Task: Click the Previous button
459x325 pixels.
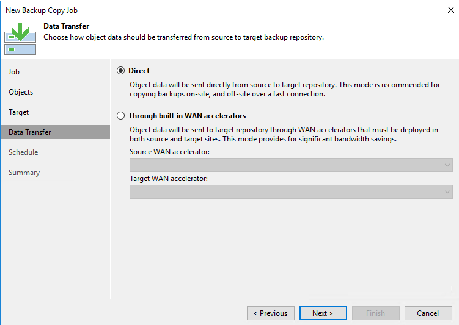Action: coord(271,313)
